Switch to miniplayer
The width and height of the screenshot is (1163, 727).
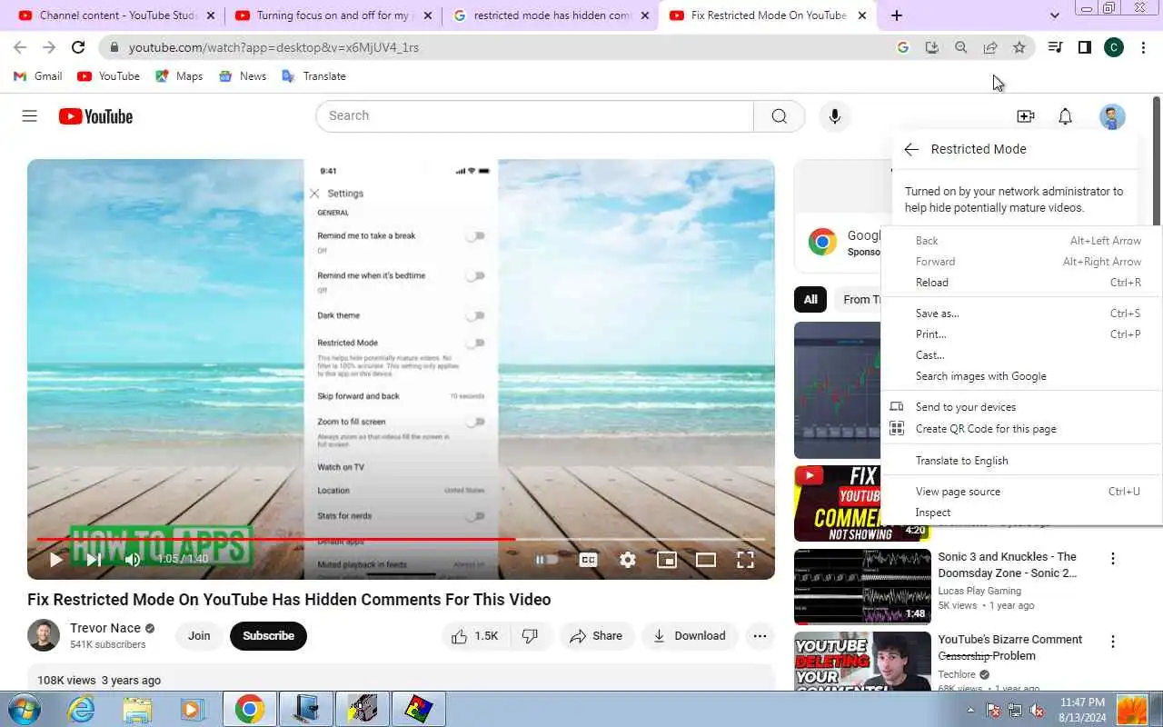pyautogui.click(x=667, y=560)
